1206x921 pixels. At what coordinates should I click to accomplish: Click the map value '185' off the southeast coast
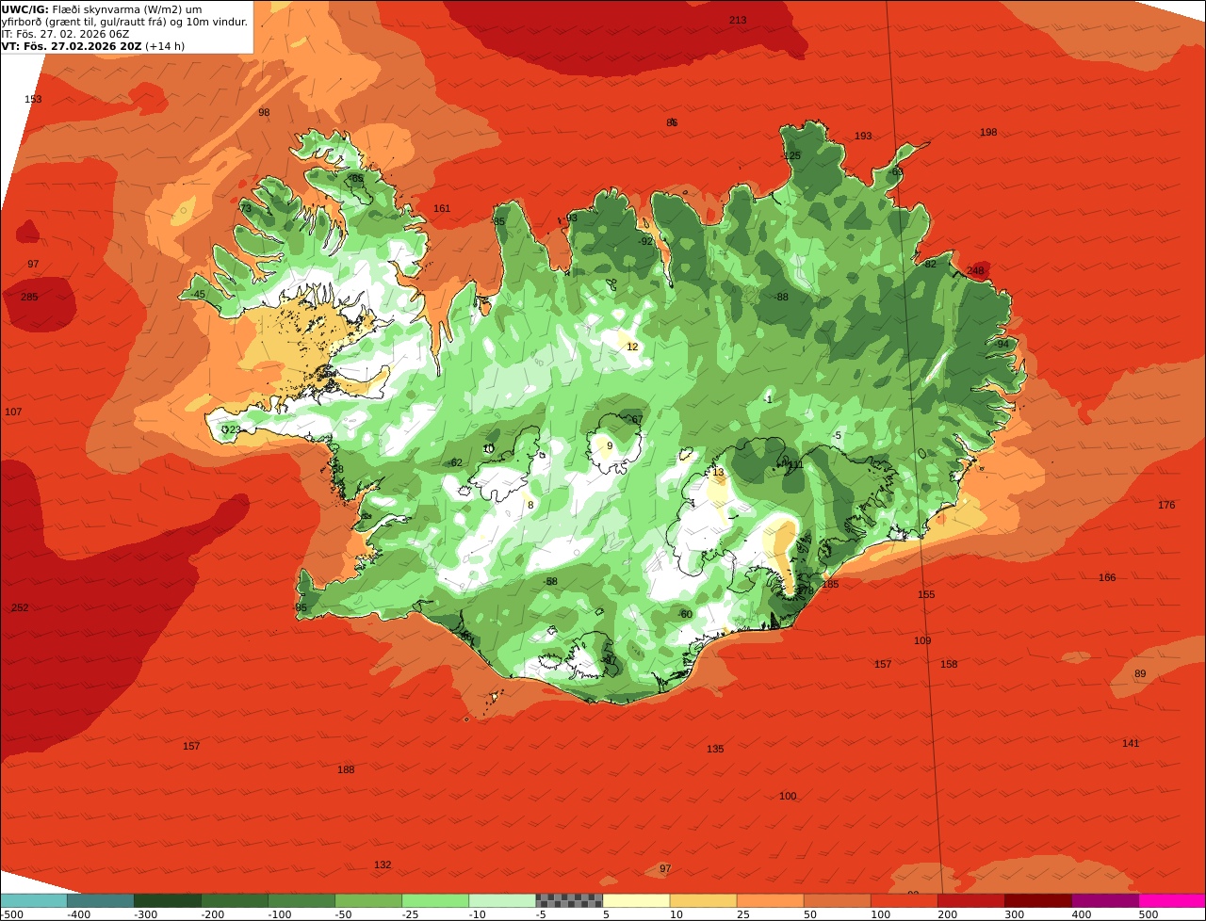830,584
